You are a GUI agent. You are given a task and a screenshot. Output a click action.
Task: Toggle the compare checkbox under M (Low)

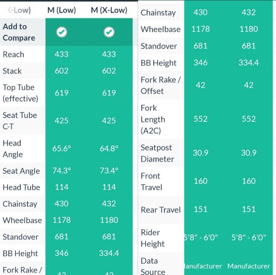[61, 33]
